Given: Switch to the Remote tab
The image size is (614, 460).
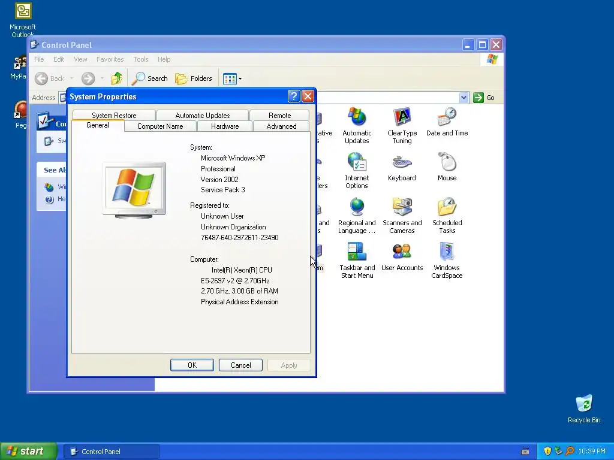Looking at the screenshot, I should coord(279,116).
